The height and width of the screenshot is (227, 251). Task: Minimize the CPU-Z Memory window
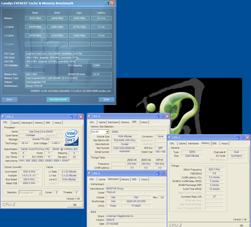238,138
